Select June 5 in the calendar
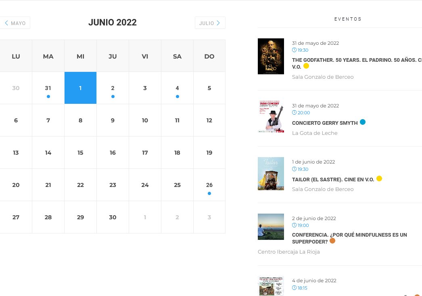 coord(209,88)
